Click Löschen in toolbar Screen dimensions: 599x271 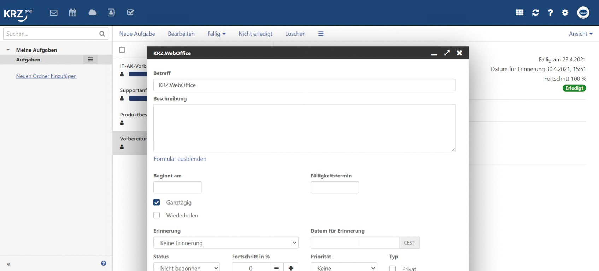coord(295,34)
